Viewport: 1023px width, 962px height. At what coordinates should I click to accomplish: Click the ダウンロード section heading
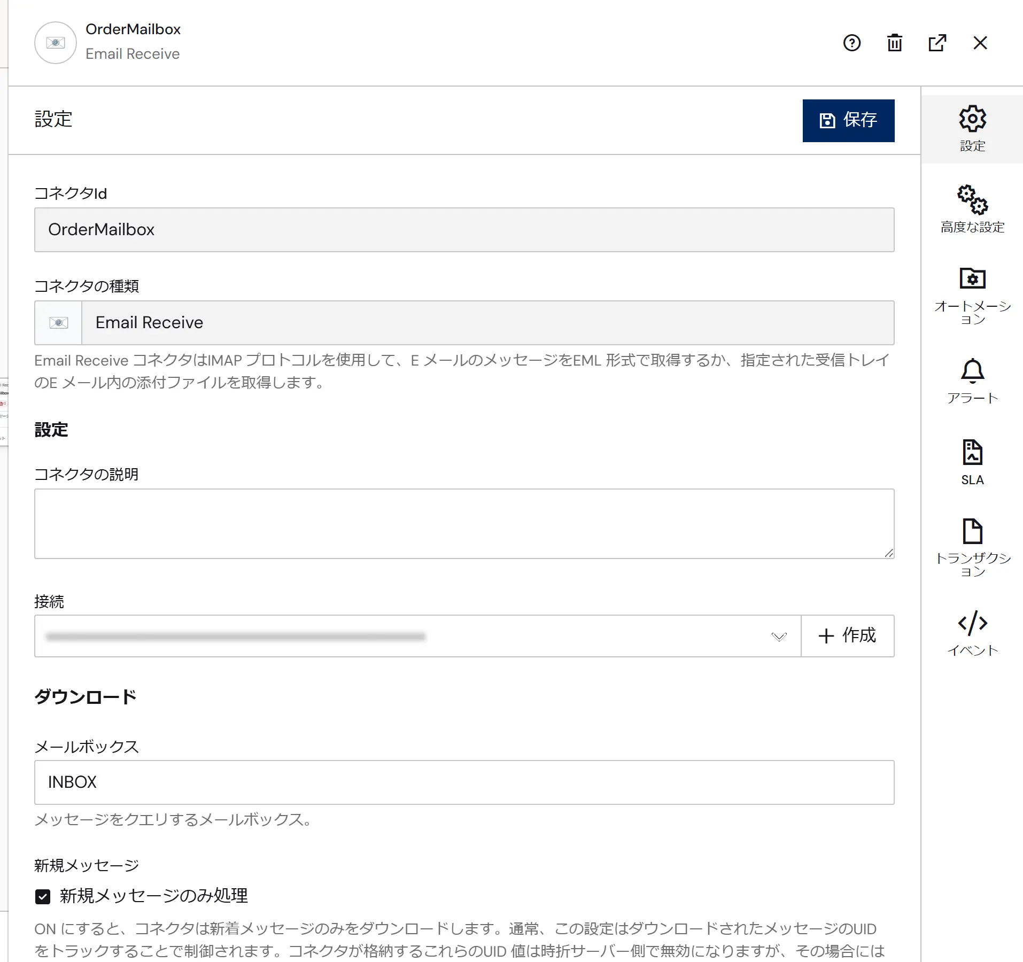[86, 697]
